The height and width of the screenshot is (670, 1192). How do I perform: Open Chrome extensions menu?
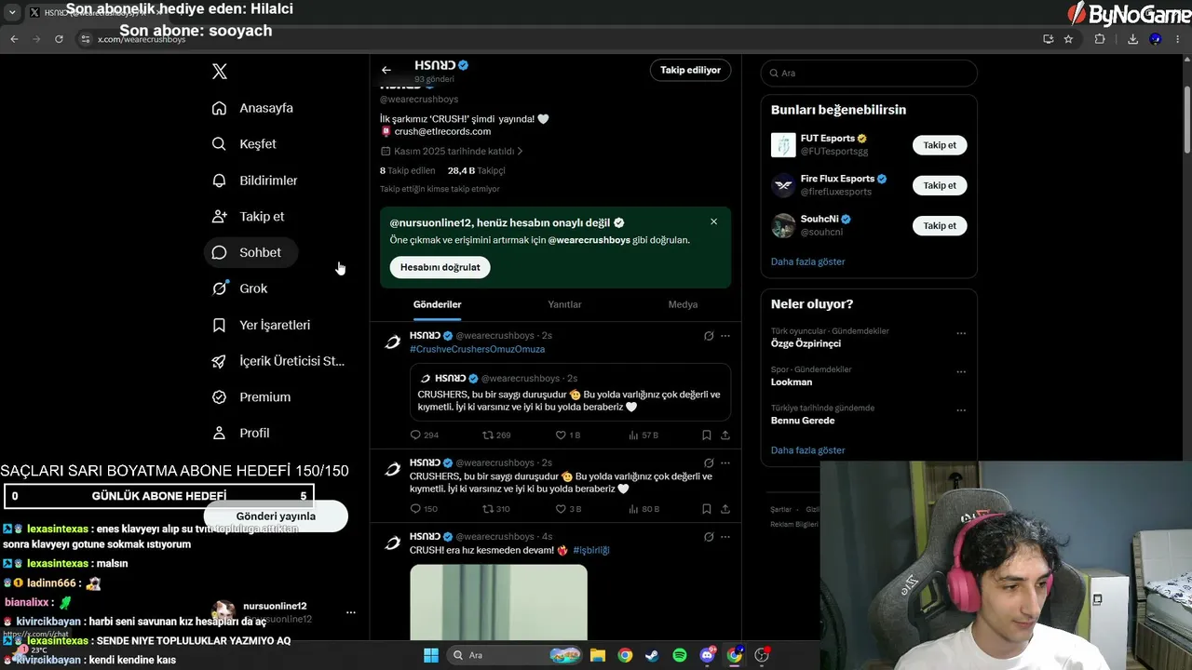pos(1100,39)
